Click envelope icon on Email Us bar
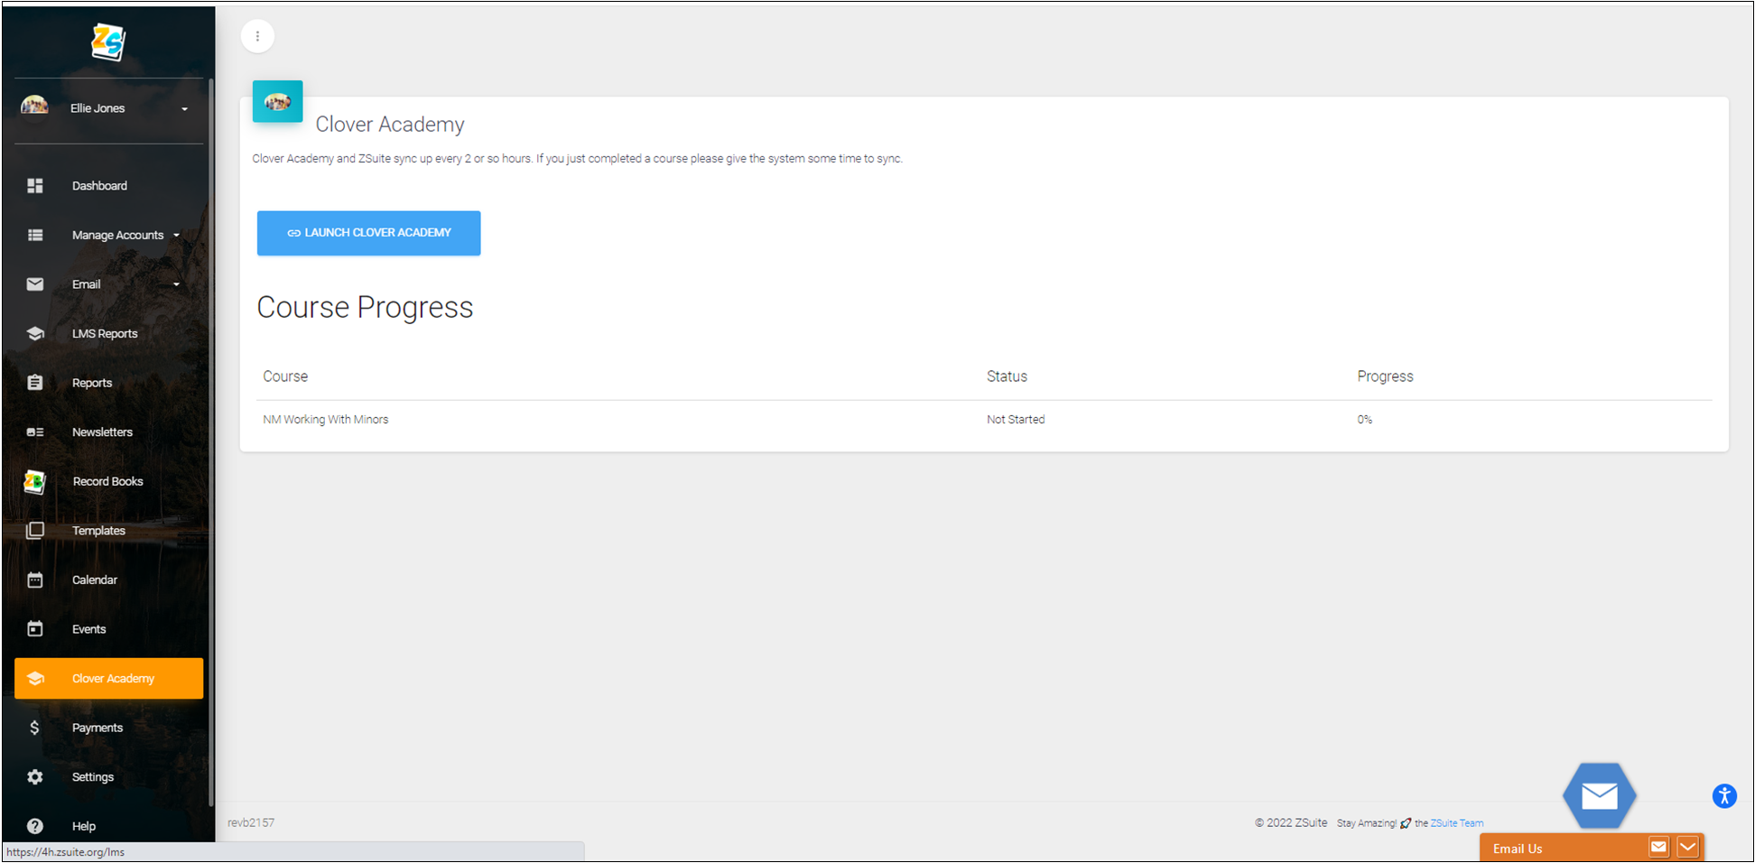This screenshot has width=1755, height=863. click(x=1658, y=847)
